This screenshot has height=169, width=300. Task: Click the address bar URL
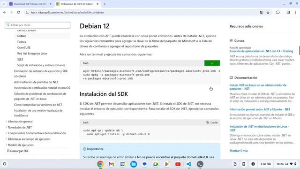pyautogui.click(x=67, y=12)
